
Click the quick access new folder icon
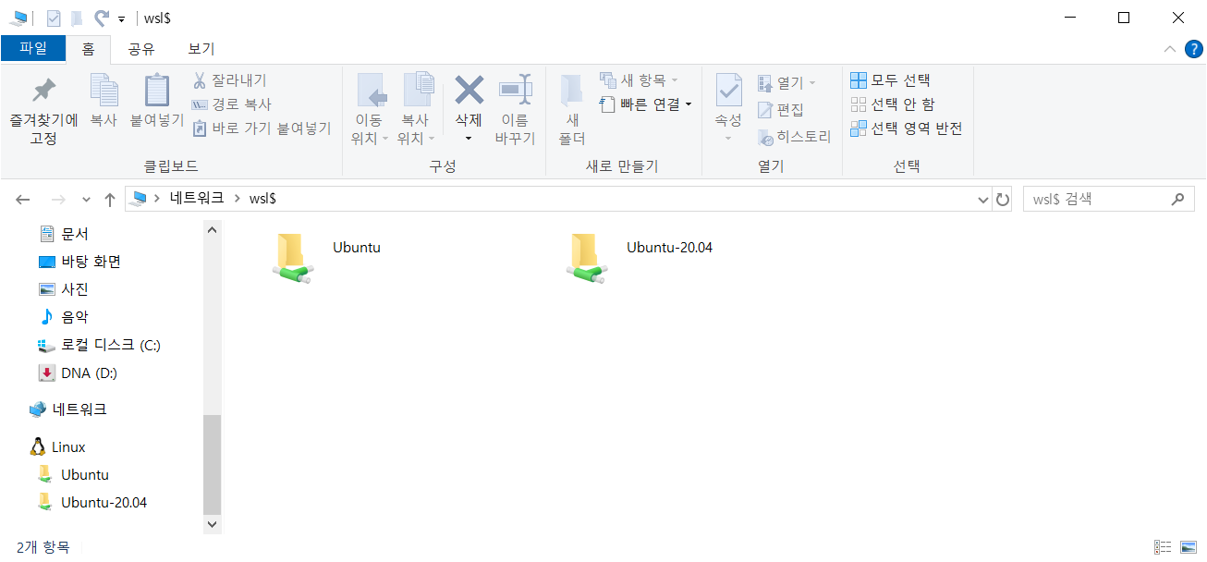pos(77,18)
